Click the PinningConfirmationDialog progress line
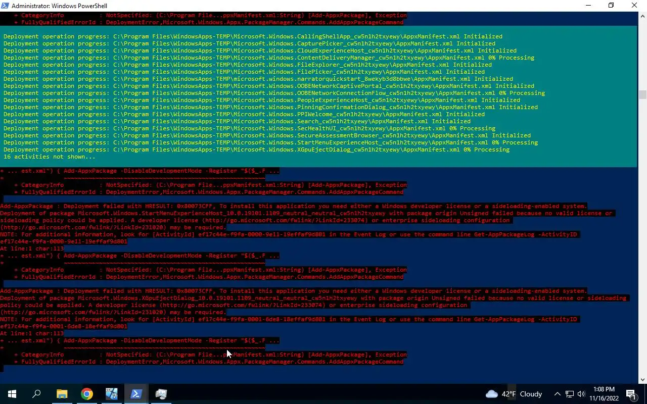 pos(270,107)
